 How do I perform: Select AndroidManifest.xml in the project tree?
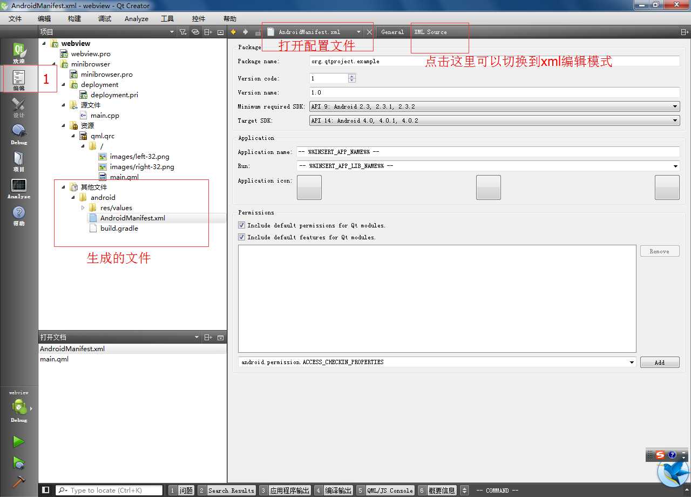pyautogui.click(x=133, y=218)
